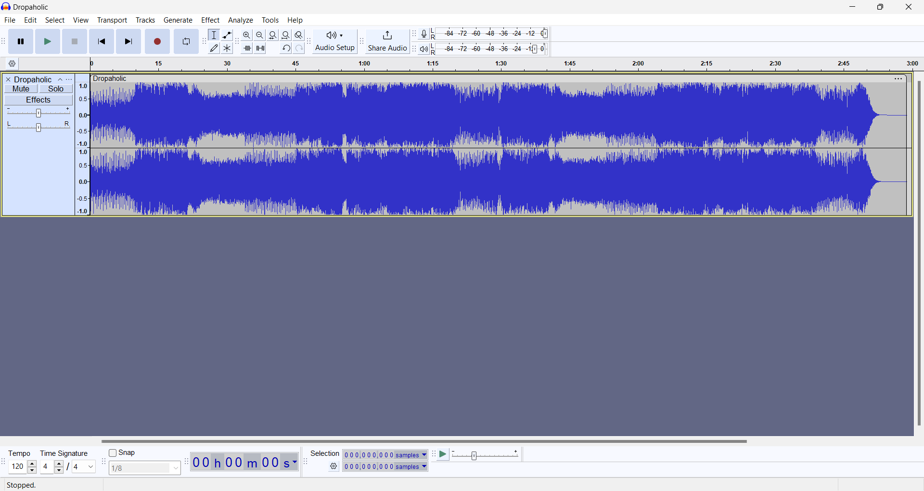Open the View menu

click(81, 20)
